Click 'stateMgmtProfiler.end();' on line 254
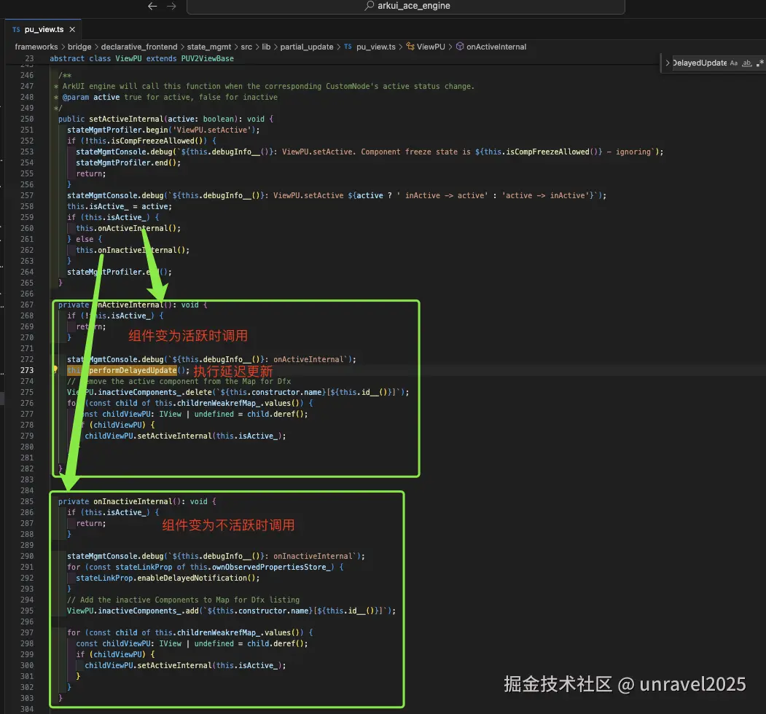This screenshot has width=766, height=714. (128, 163)
